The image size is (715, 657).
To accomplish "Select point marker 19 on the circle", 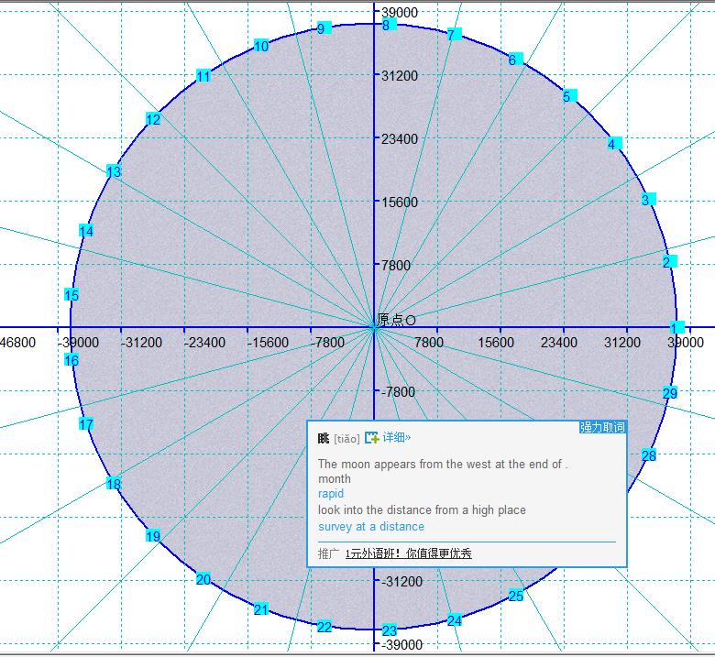I will point(153,536).
